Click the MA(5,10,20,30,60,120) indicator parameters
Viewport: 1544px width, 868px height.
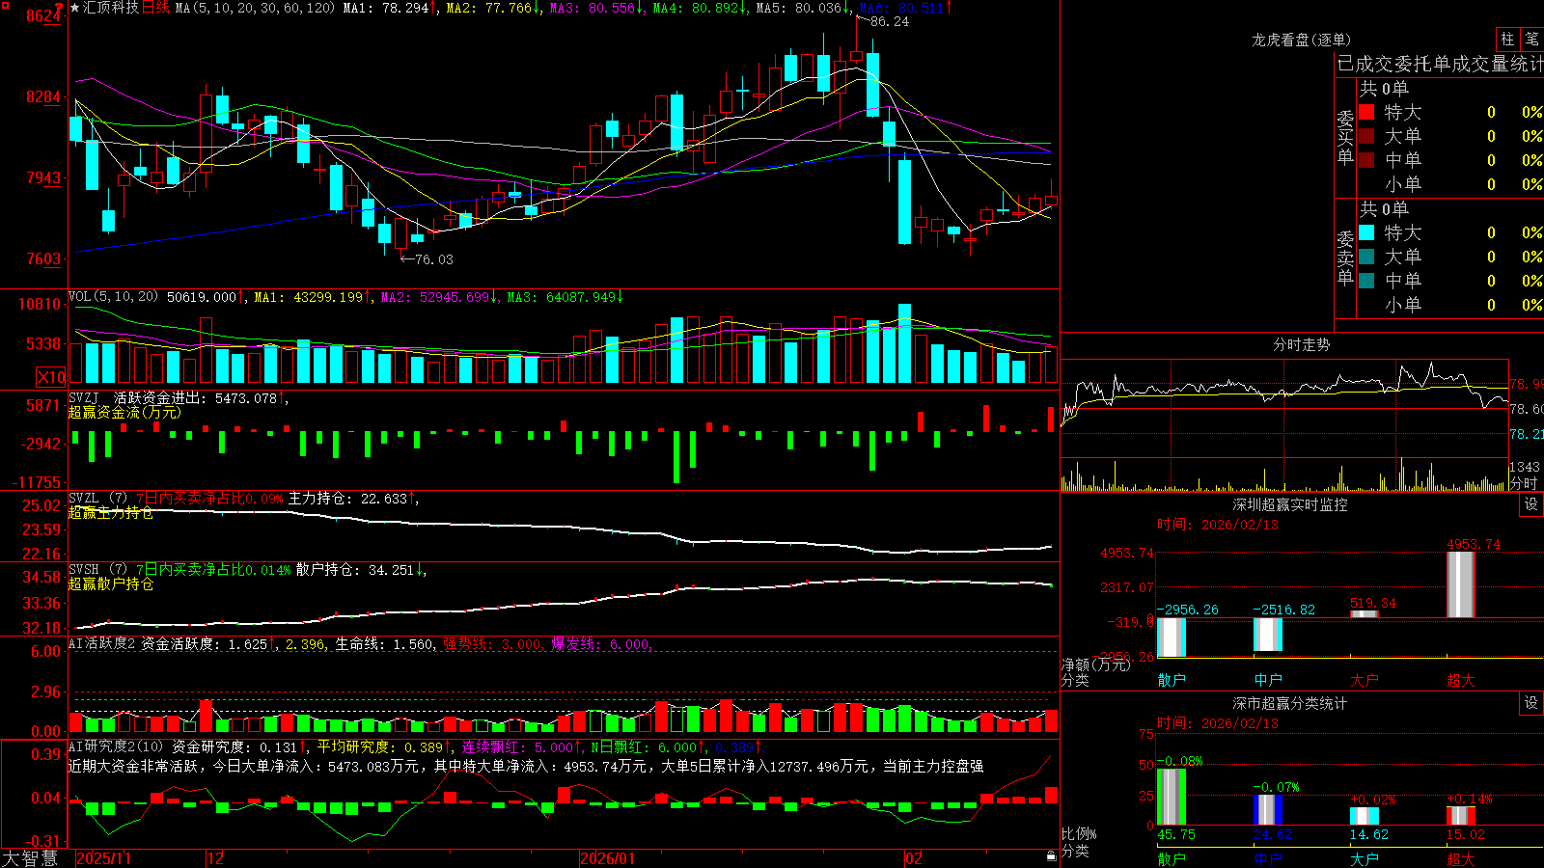[255, 8]
